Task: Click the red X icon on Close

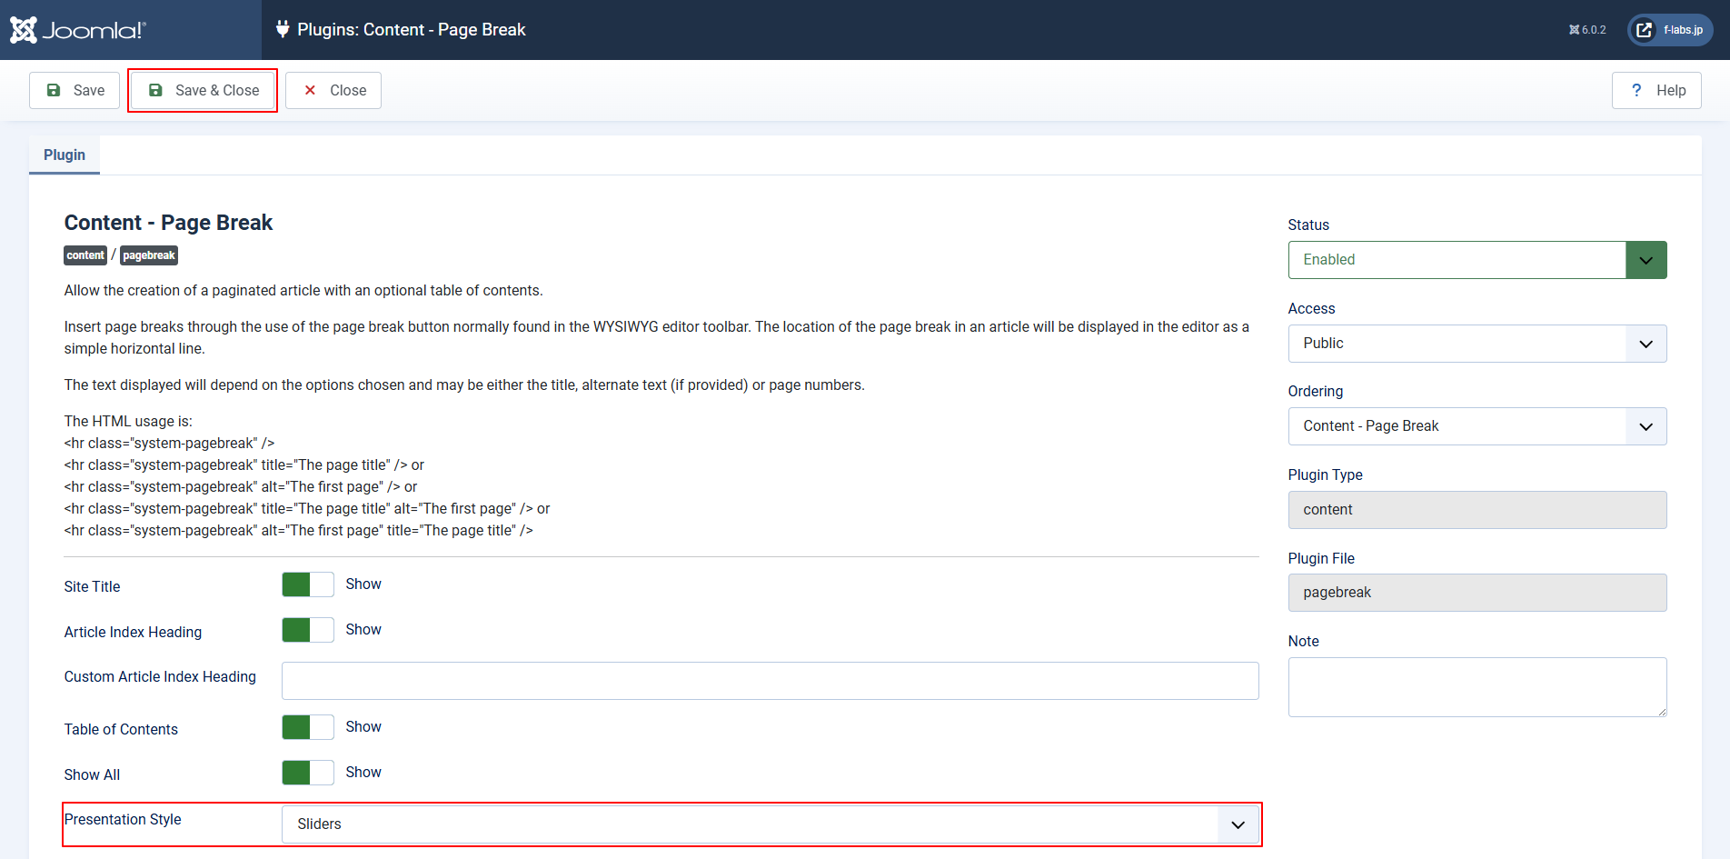Action: tap(310, 90)
